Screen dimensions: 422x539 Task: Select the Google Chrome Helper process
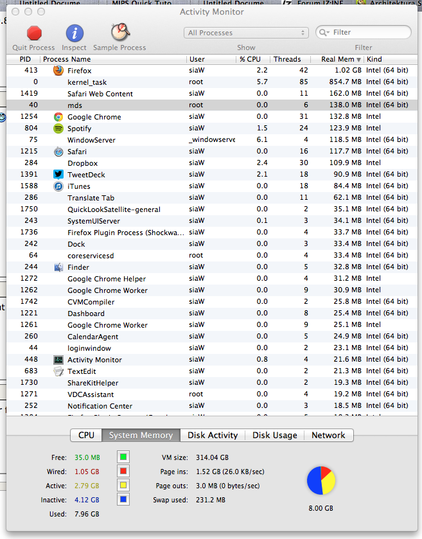pos(212,279)
